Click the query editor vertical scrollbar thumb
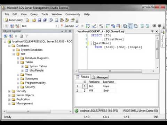 157,49
